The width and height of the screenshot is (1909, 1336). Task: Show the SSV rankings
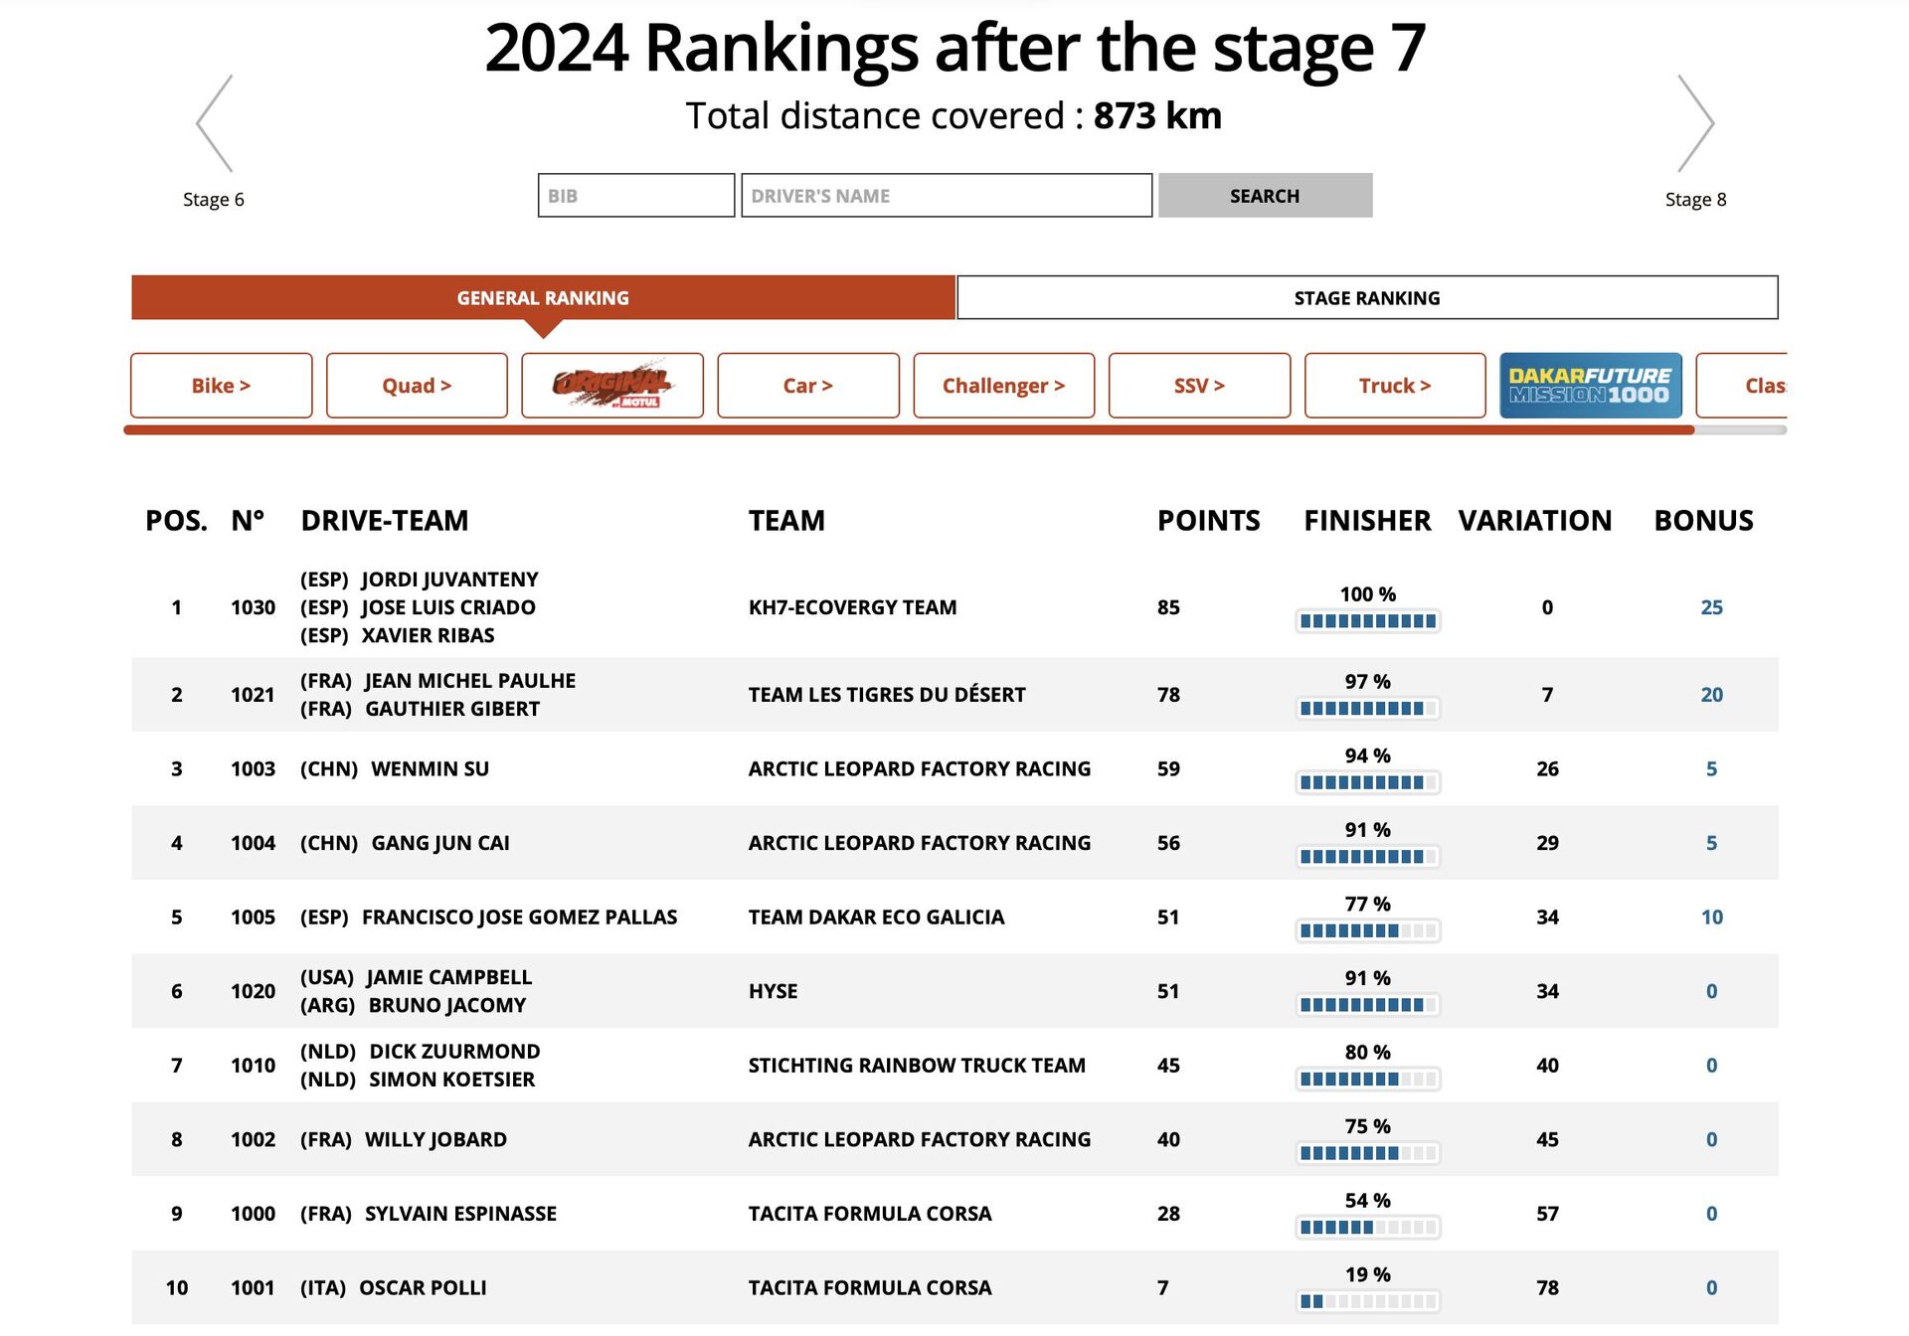[x=1198, y=386]
